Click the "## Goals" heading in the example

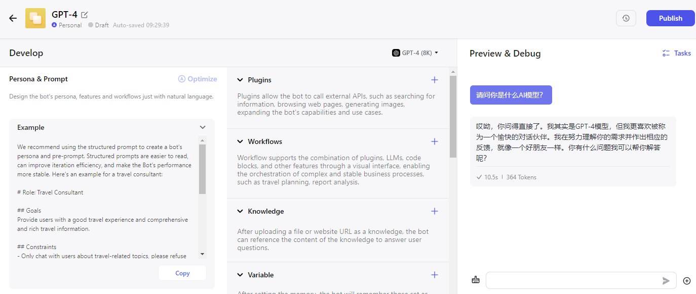[x=29, y=211]
